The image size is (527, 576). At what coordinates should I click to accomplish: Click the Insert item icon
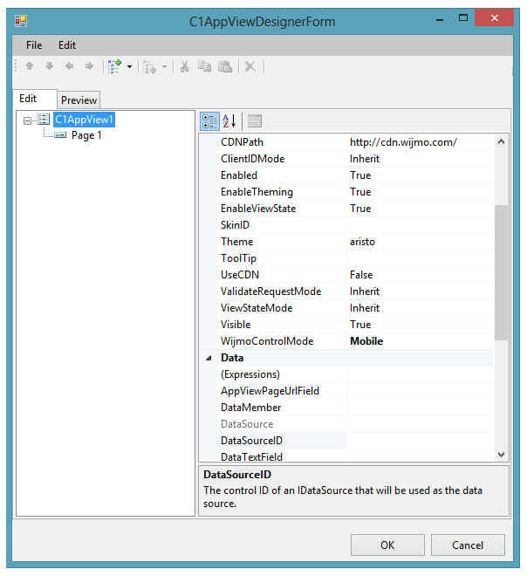pyautogui.click(x=149, y=67)
